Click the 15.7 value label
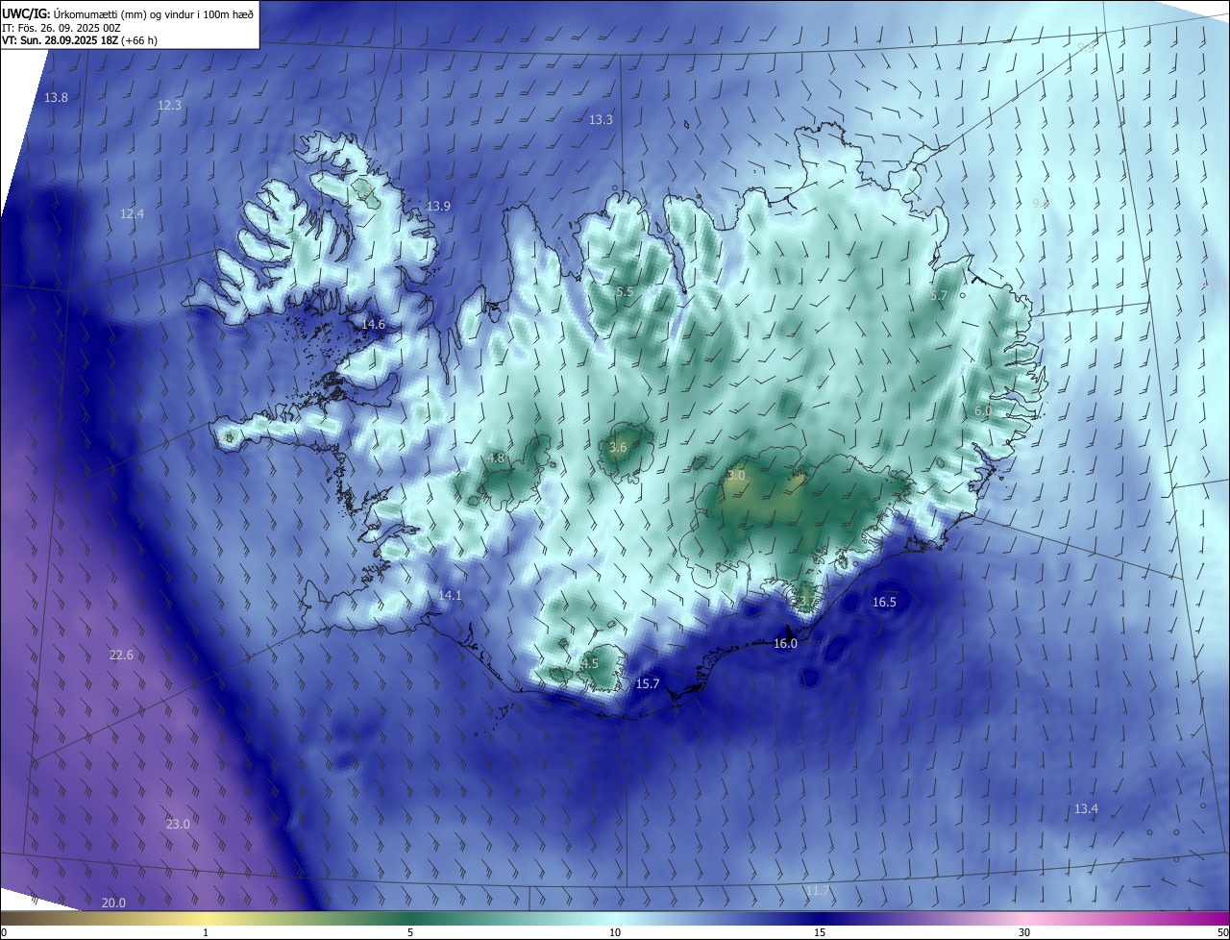 pos(648,683)
